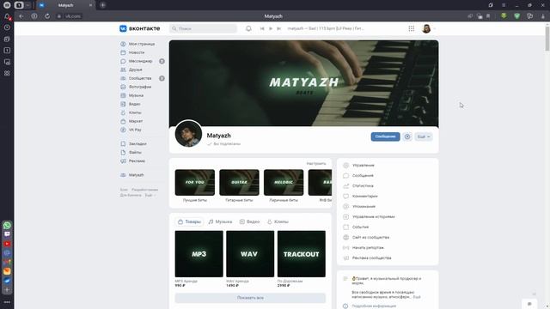Click the VK notifications bell
Image resolution: width=550 pixels, height=309 pixels.
(x=248, y=28)
